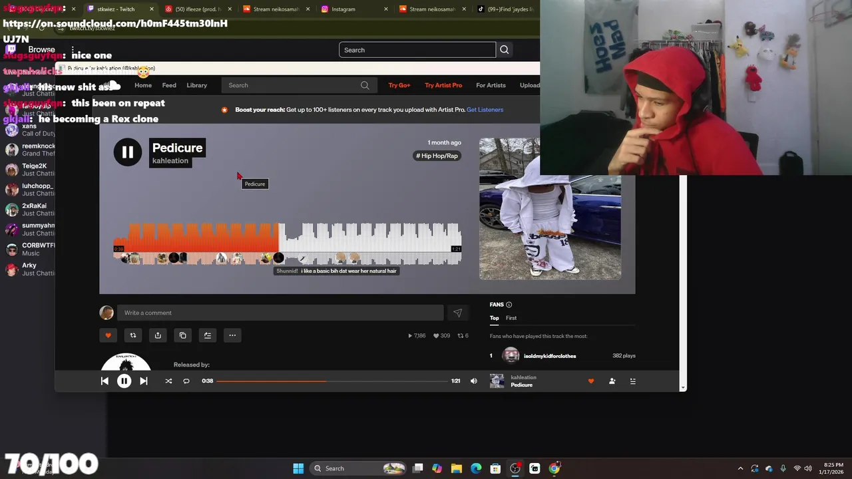Select the Top fans tab

[495, 318]
